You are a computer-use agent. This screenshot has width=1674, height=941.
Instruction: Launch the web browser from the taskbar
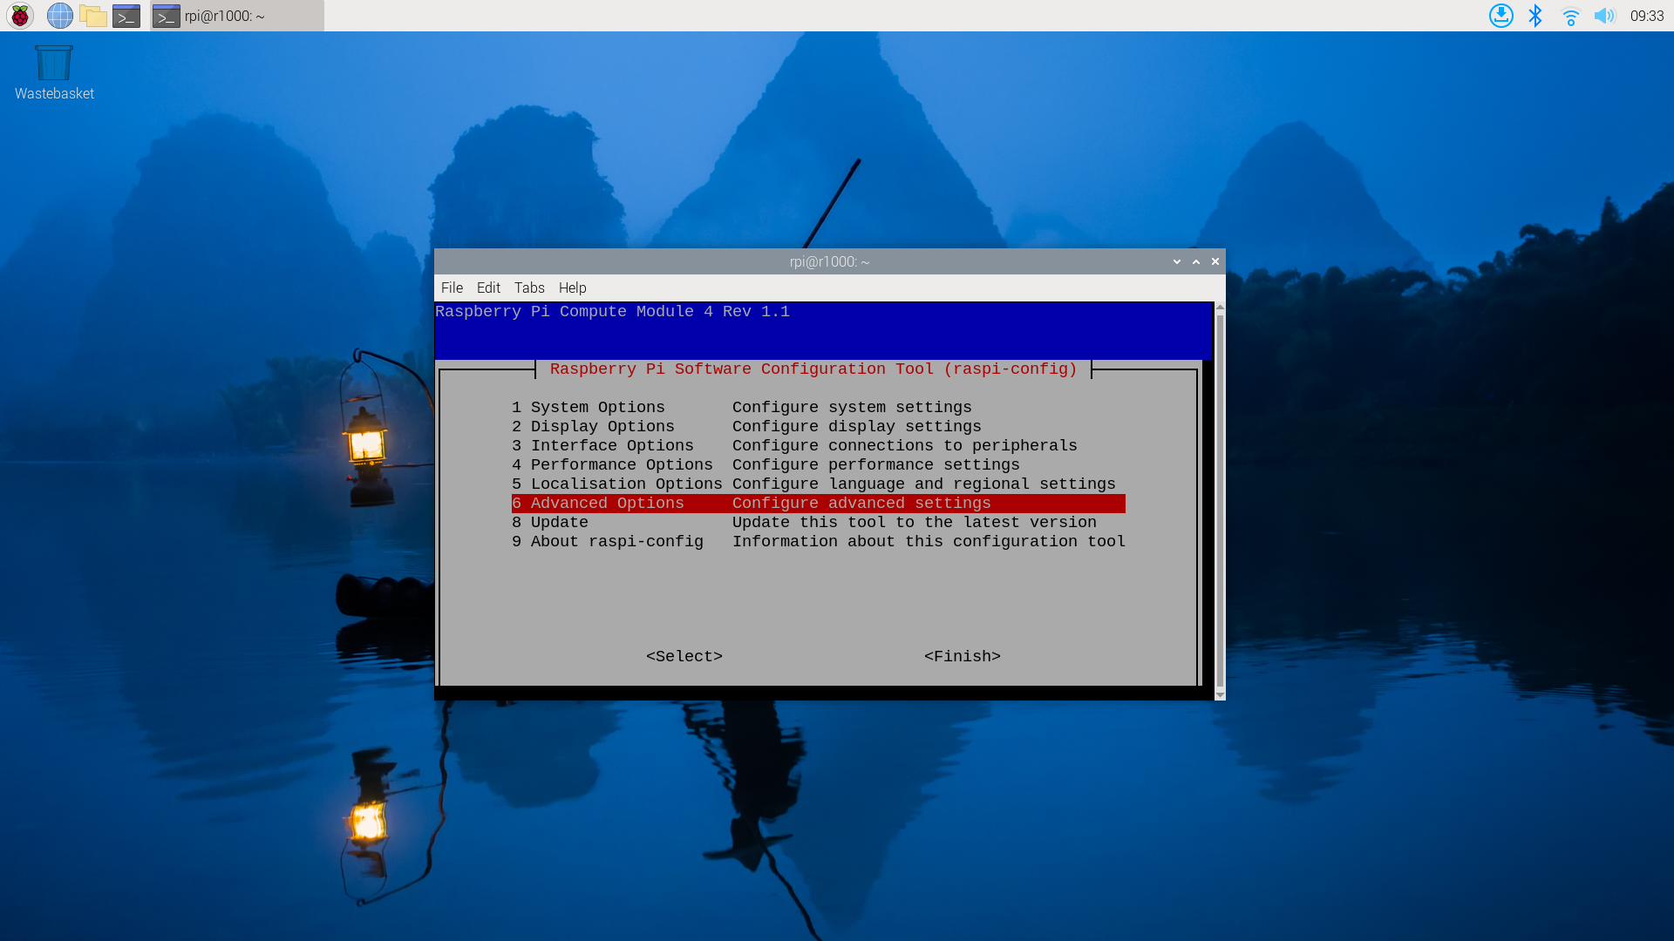click(x=59, y=16)
